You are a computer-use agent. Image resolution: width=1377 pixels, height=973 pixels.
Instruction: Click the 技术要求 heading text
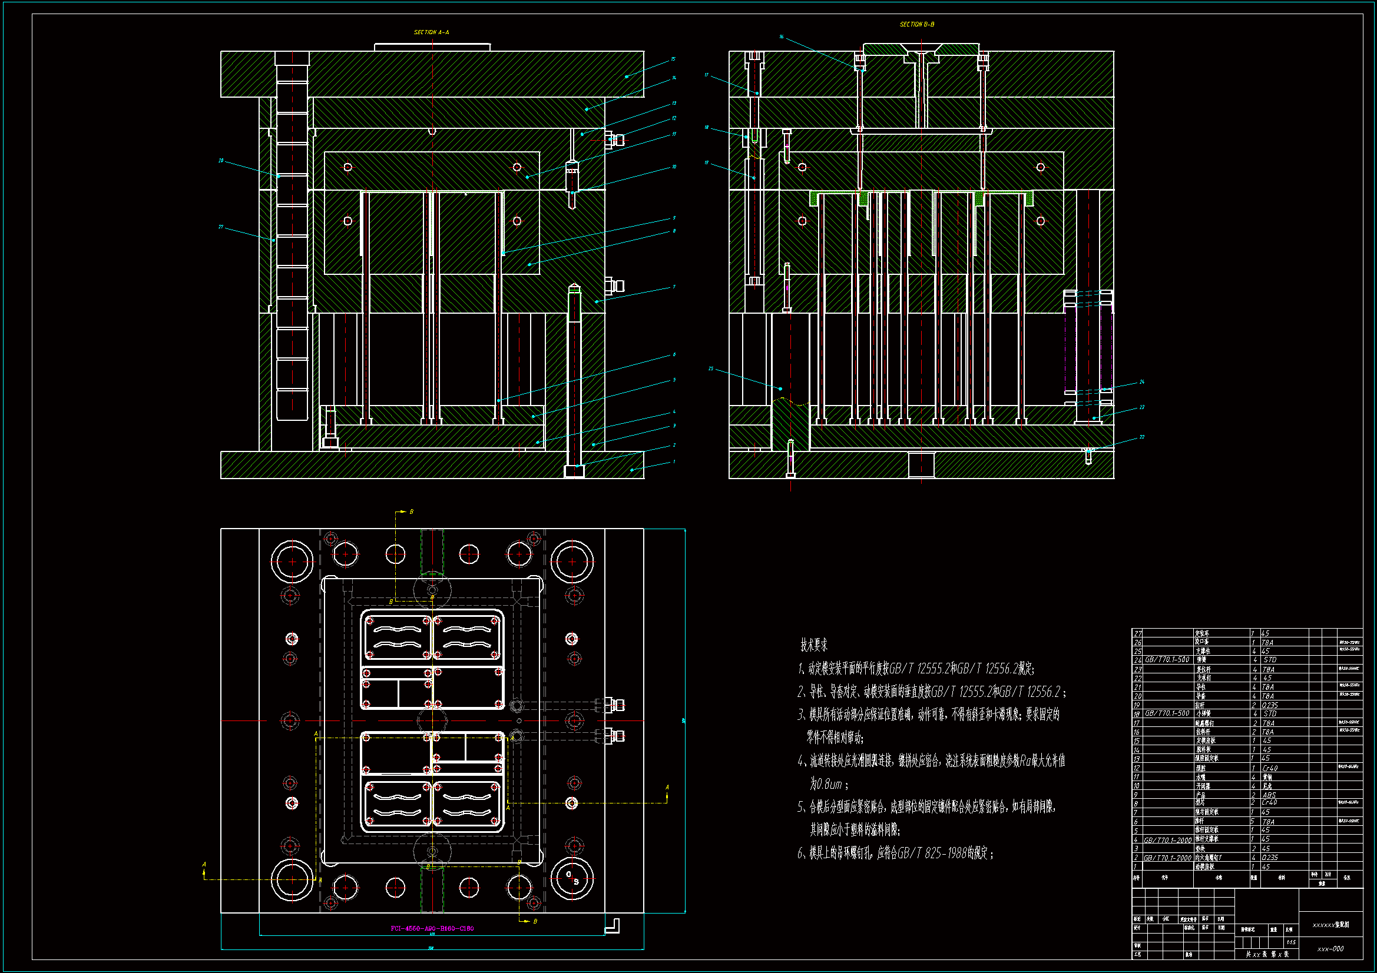(x=813, y=645)
